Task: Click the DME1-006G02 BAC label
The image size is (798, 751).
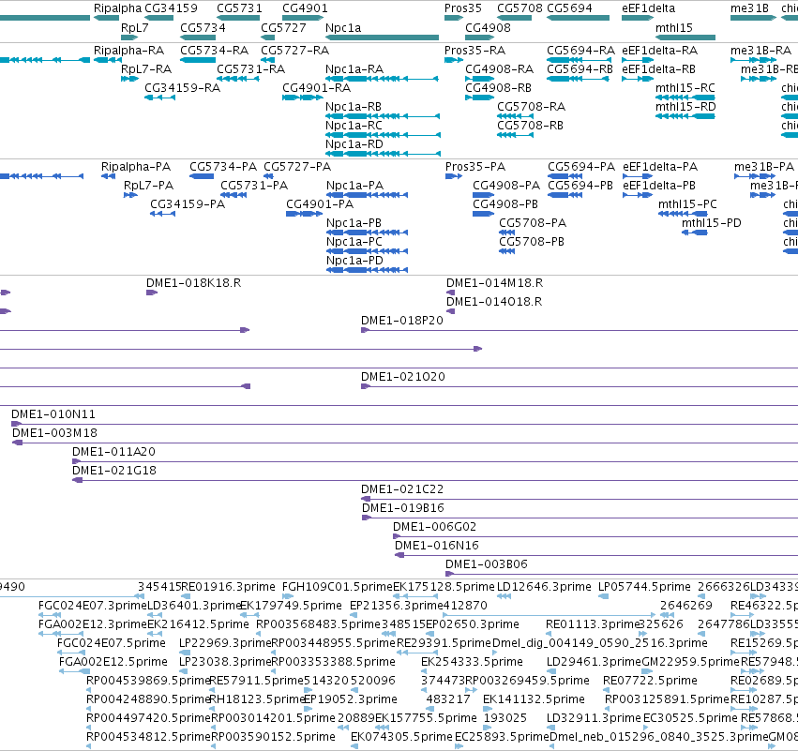Action: [x=434, y=527]
